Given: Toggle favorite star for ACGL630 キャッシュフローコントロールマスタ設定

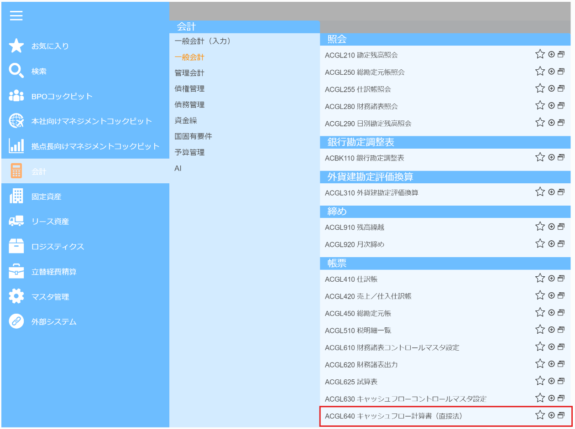Looking at the screenshot, I should tap(540, 398).
